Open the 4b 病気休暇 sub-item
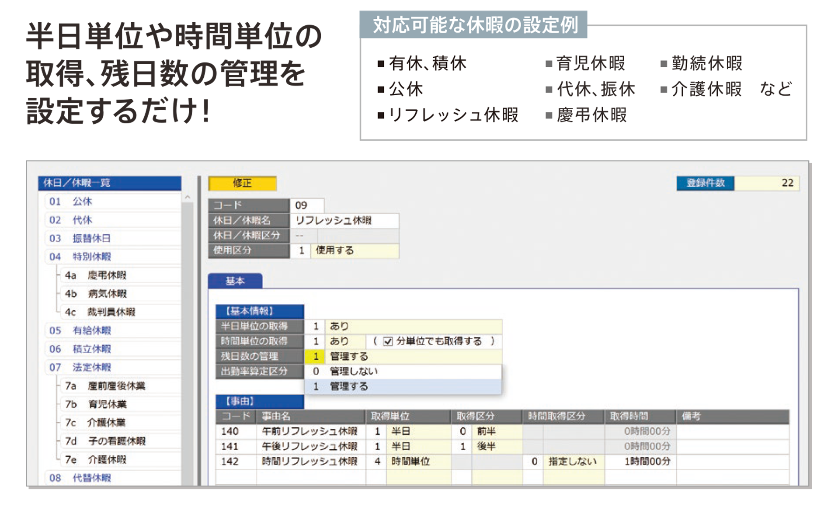The height and width of the screenshot is (514, 838). point(120,294)
